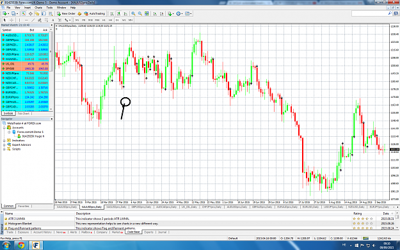Select the Text Label tool
Screen dimensions: 400x250
60,20
